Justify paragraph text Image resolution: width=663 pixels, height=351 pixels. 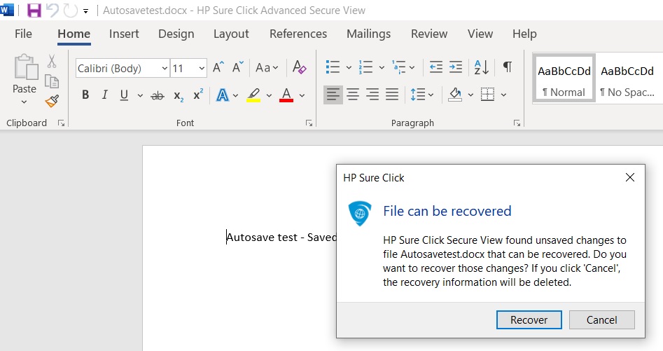pyautogui.click(x=392, y=95)
